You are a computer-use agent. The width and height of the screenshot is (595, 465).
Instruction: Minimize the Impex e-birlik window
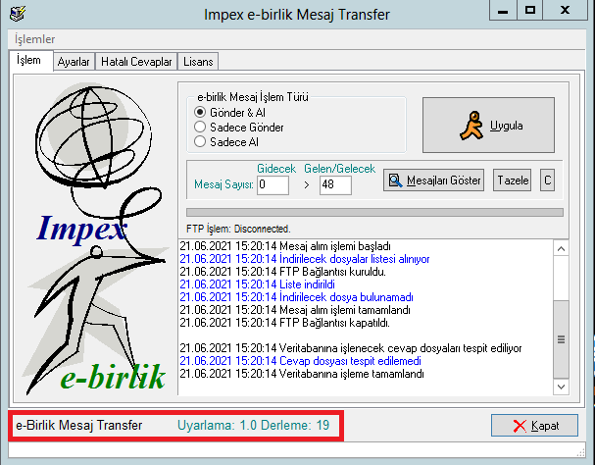[503, 10]
